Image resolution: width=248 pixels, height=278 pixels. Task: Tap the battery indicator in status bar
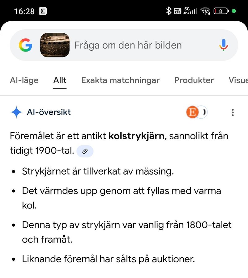(x=220, y=11)
